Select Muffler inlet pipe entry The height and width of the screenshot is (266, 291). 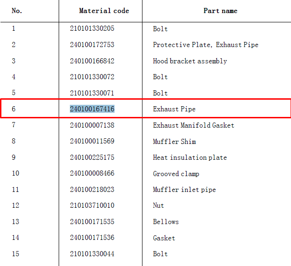coord(184,190)
